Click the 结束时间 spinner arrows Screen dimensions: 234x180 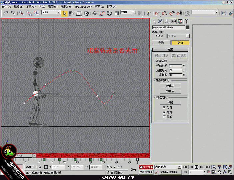pos(184,70)
